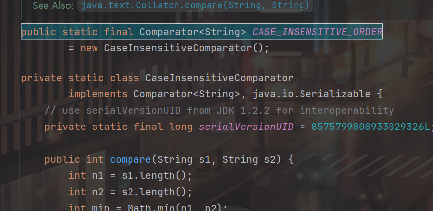The image size is (433, 211).
Task: Click the compare method name
Action: point(130,160)
